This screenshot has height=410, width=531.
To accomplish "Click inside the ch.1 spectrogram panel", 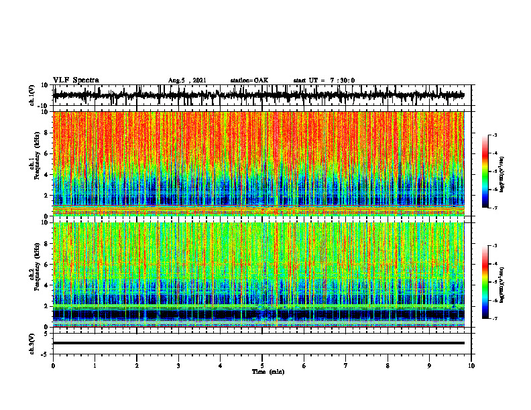I will click(x=258, y=163).
